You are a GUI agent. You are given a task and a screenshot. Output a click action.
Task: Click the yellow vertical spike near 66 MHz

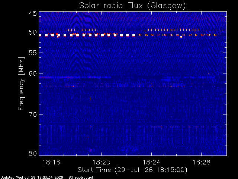[90, 99]
